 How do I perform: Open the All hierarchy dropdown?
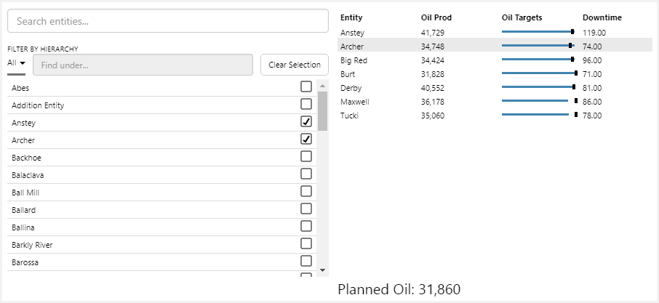[16, 63]
